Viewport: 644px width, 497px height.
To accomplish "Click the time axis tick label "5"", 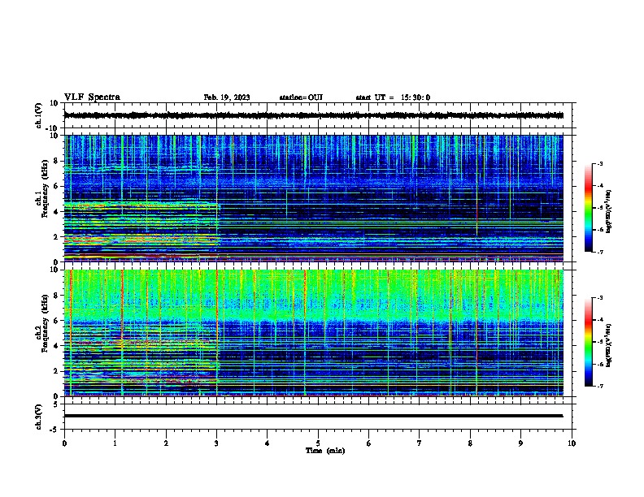I will click(x=318, y=443).
